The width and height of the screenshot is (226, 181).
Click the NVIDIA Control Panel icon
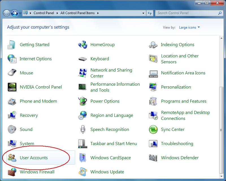tap(12, 87)
